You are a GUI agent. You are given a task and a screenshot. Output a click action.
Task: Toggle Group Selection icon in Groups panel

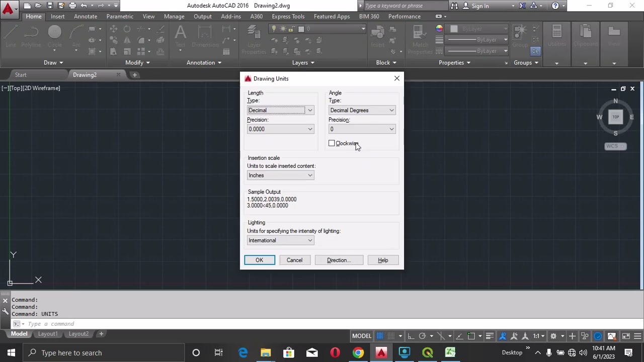[x=535, y=51]
